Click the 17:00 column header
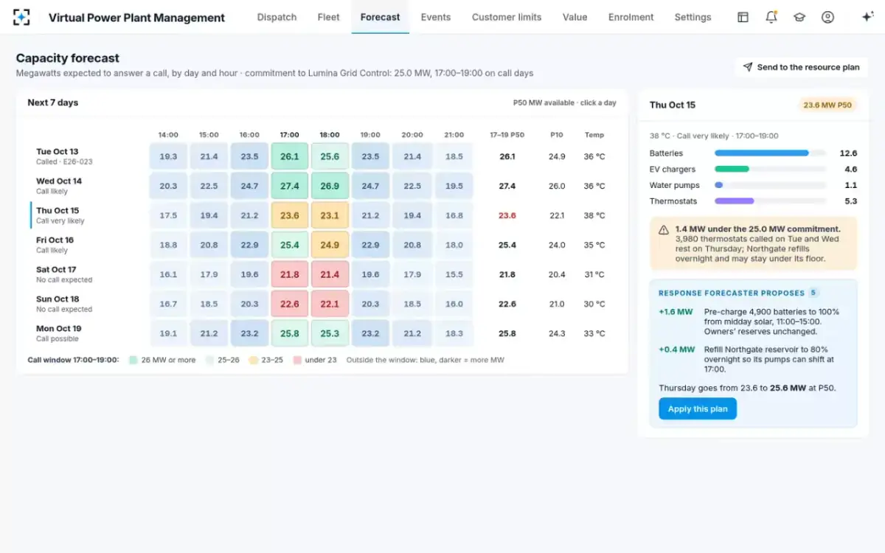The height and width of the screenshot is (553, 885). (x=290, y=135)
